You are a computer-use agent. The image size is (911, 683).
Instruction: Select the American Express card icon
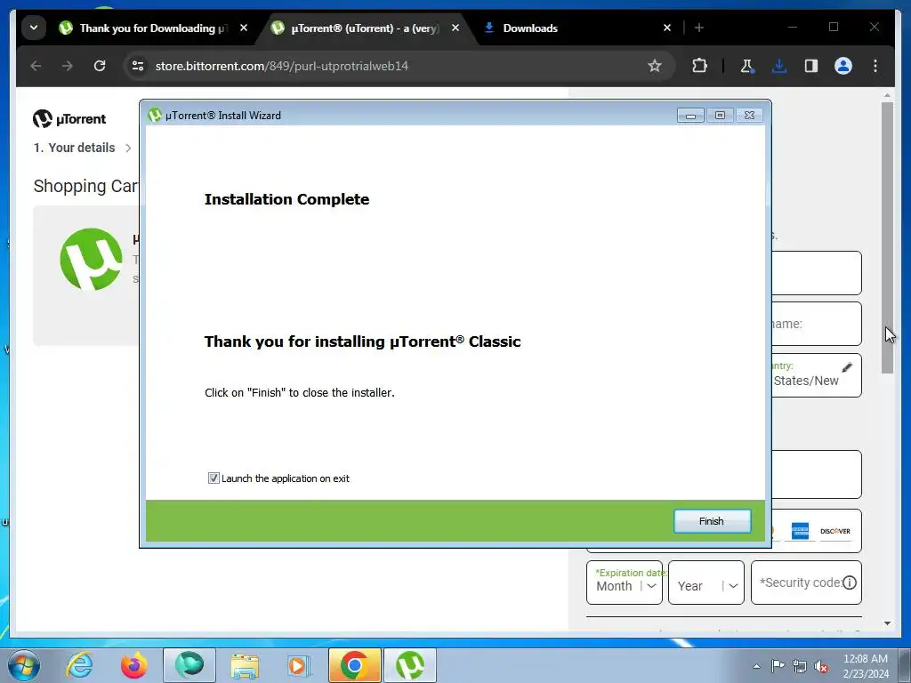coord(800,531)
